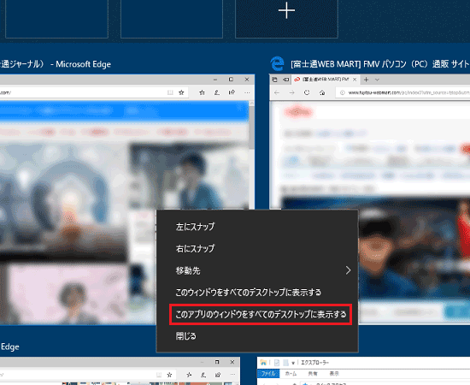Viewport: 470px width, 385px height.
Task: Click the new folder quick access icon in Explorer
Action: click(x=285, y=363)
